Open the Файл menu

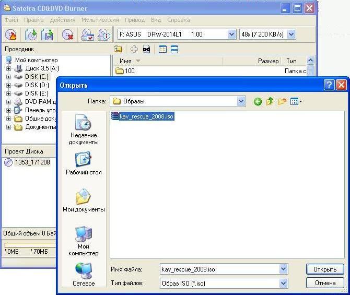click(11, 20)
